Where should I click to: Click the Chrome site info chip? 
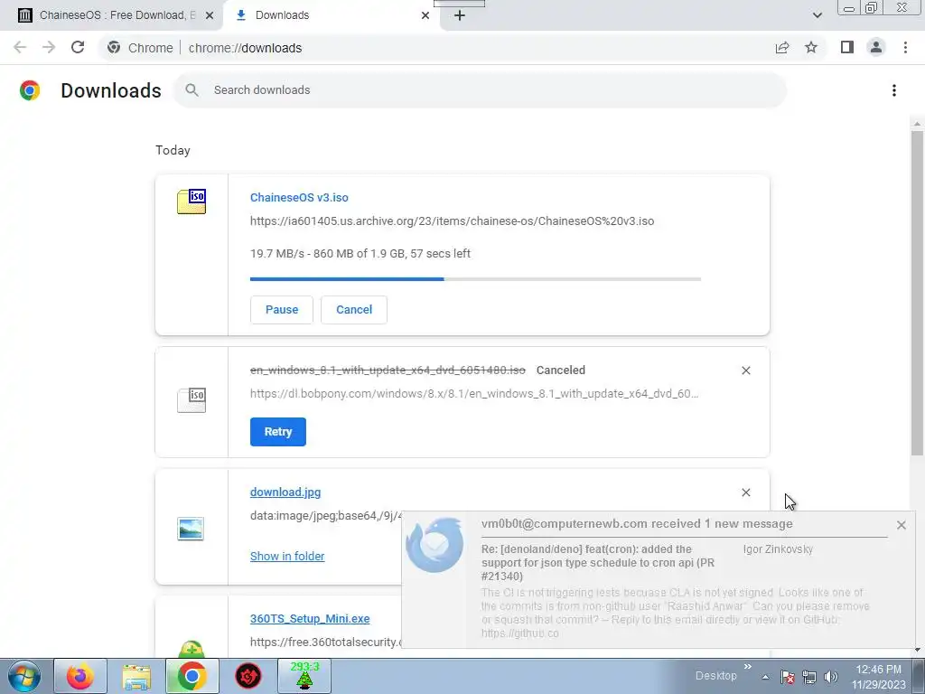[140, 48]
